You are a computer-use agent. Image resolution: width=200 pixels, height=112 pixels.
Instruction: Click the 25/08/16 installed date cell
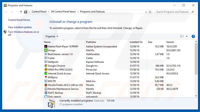coord(135,70)
